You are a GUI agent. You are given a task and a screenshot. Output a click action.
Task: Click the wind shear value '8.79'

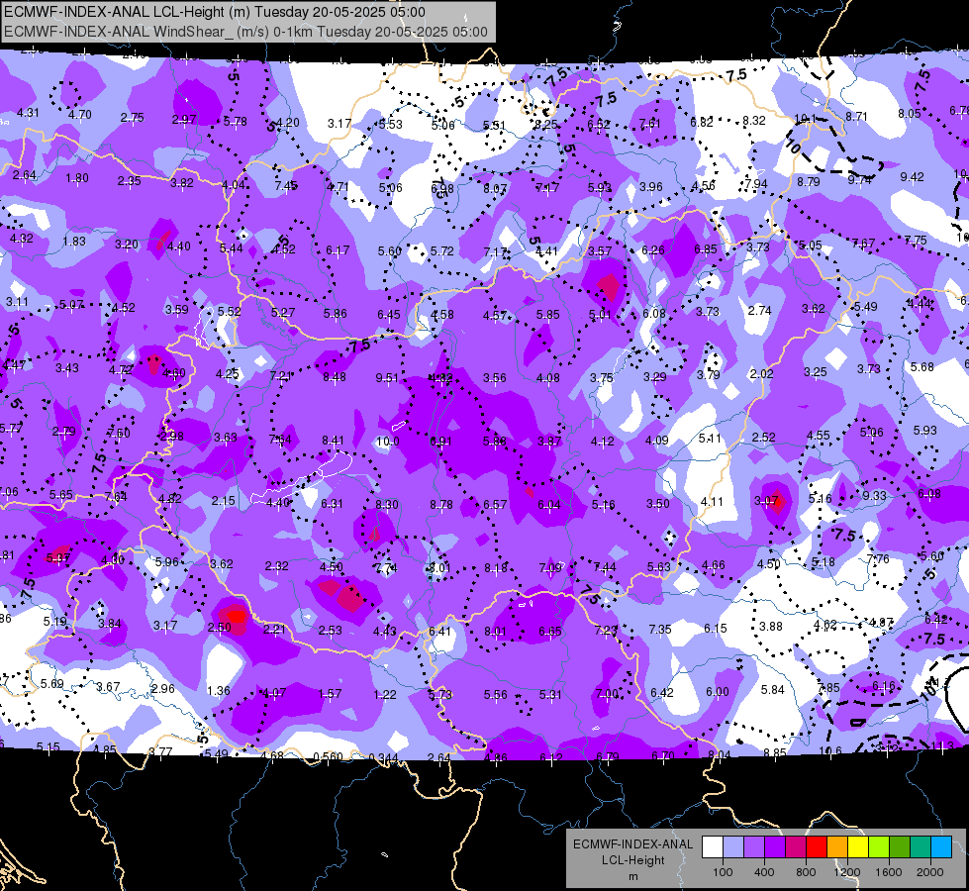click(x=809, y=182)
